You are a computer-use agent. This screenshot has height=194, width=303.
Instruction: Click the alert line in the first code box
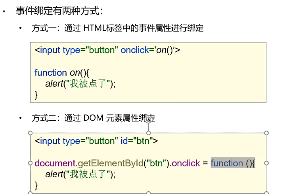coord(80,83)
